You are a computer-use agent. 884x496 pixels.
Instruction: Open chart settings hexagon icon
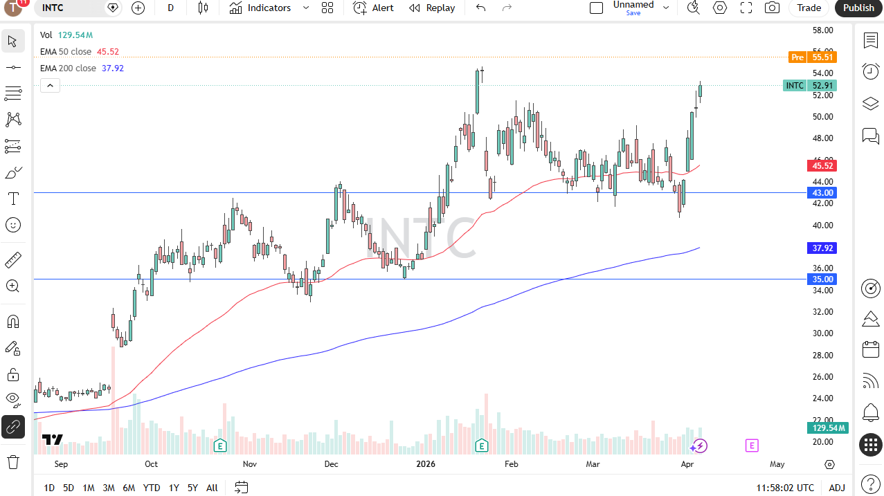[x=720, y=8]
